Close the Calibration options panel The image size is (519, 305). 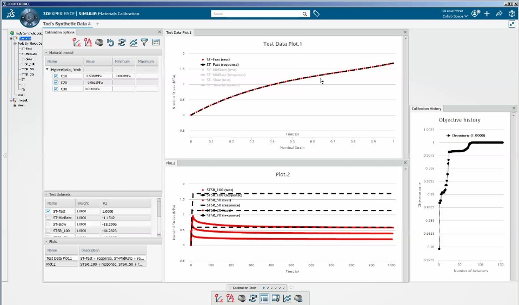tap(159, 32)
